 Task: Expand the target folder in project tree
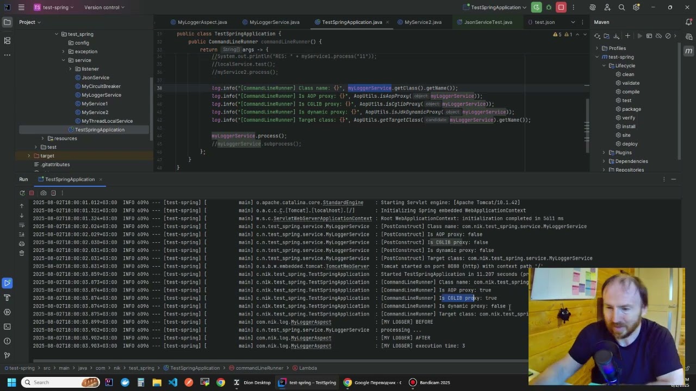coord(29,156)
